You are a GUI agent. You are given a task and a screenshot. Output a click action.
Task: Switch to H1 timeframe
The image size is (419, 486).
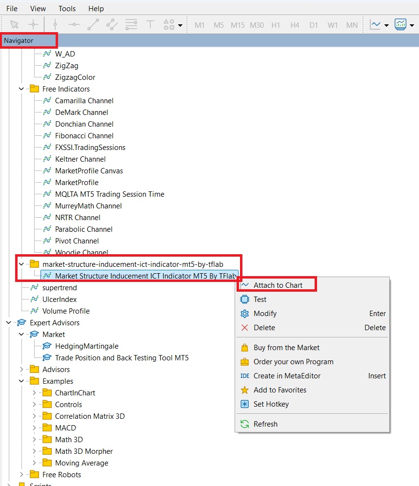pyautogui.click(x=276, y=25)
